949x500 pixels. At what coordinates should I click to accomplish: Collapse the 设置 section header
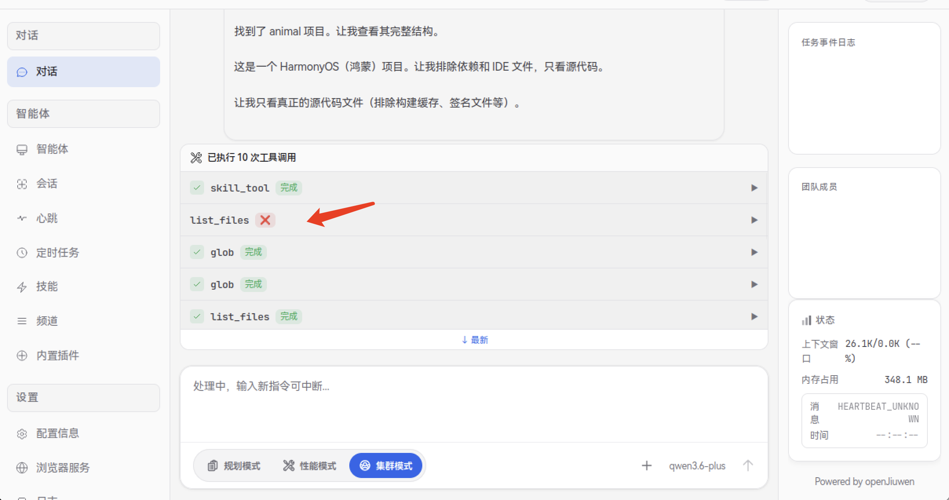coord(83,398)
